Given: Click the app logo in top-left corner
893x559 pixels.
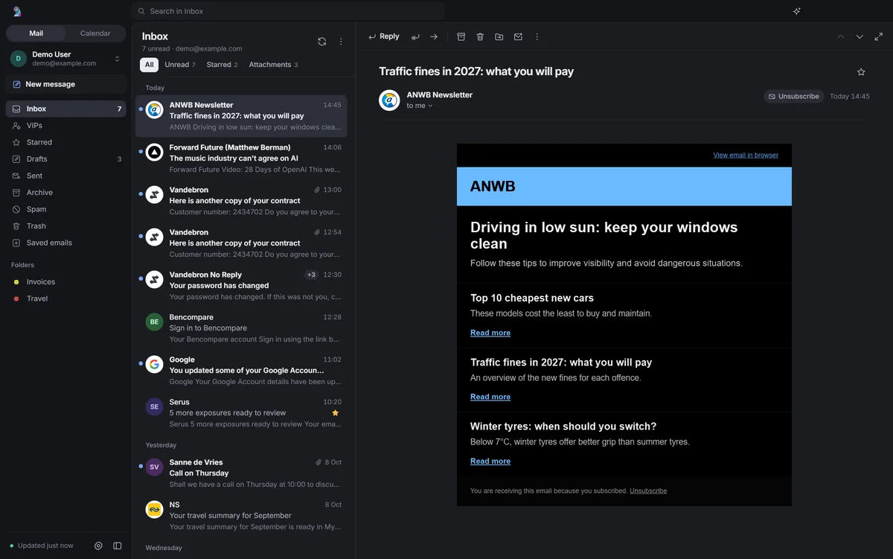Looking at the screenshot, I should click(x=17, y=11).
